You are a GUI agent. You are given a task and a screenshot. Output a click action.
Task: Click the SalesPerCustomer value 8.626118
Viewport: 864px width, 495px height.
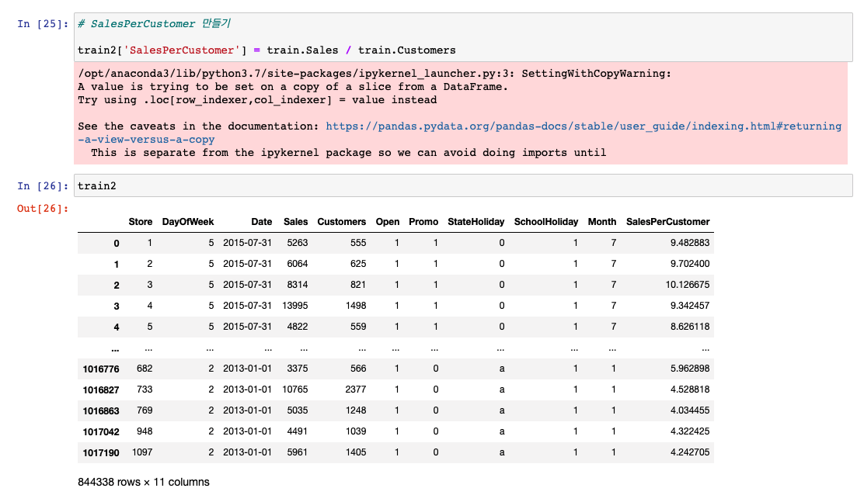coord(690,326)
